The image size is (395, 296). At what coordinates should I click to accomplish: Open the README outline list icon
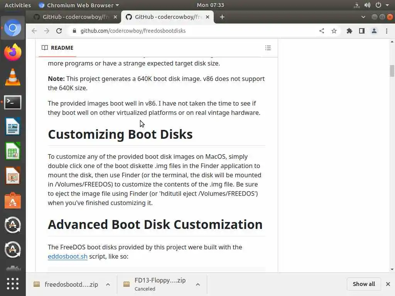coord(268,48)
